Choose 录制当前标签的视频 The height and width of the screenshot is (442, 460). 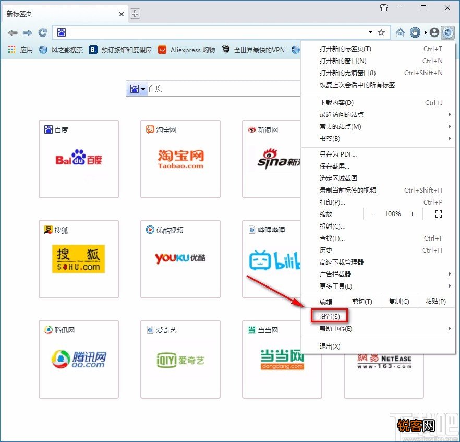379,190
